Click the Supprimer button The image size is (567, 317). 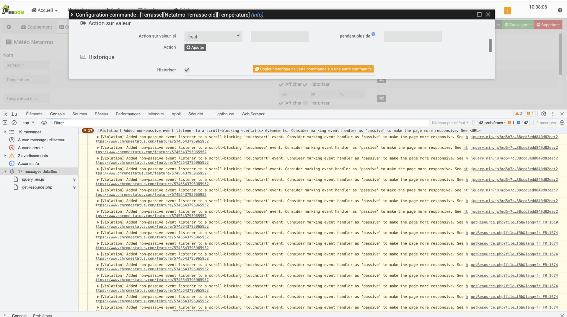point(548,25)
